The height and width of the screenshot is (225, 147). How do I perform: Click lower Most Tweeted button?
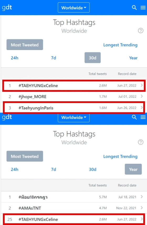(x=25, y=156)
